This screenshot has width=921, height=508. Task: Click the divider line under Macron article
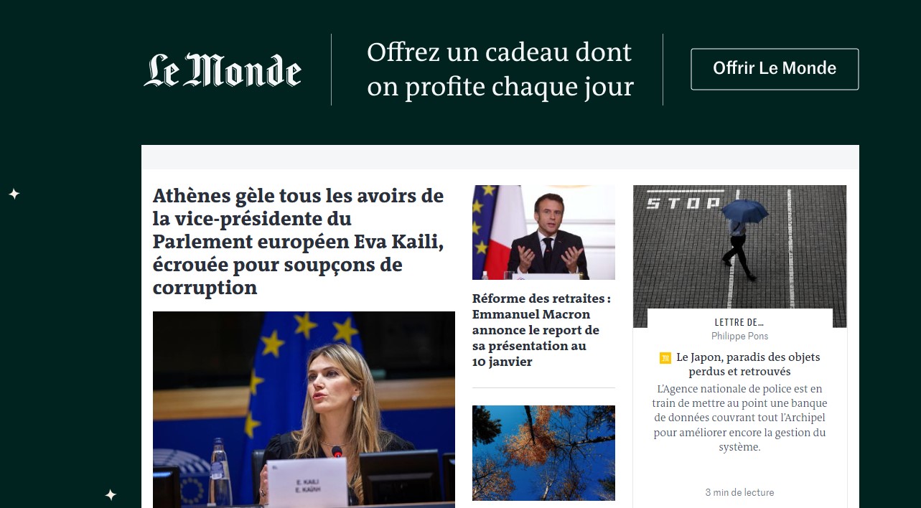tap(543, 387)
